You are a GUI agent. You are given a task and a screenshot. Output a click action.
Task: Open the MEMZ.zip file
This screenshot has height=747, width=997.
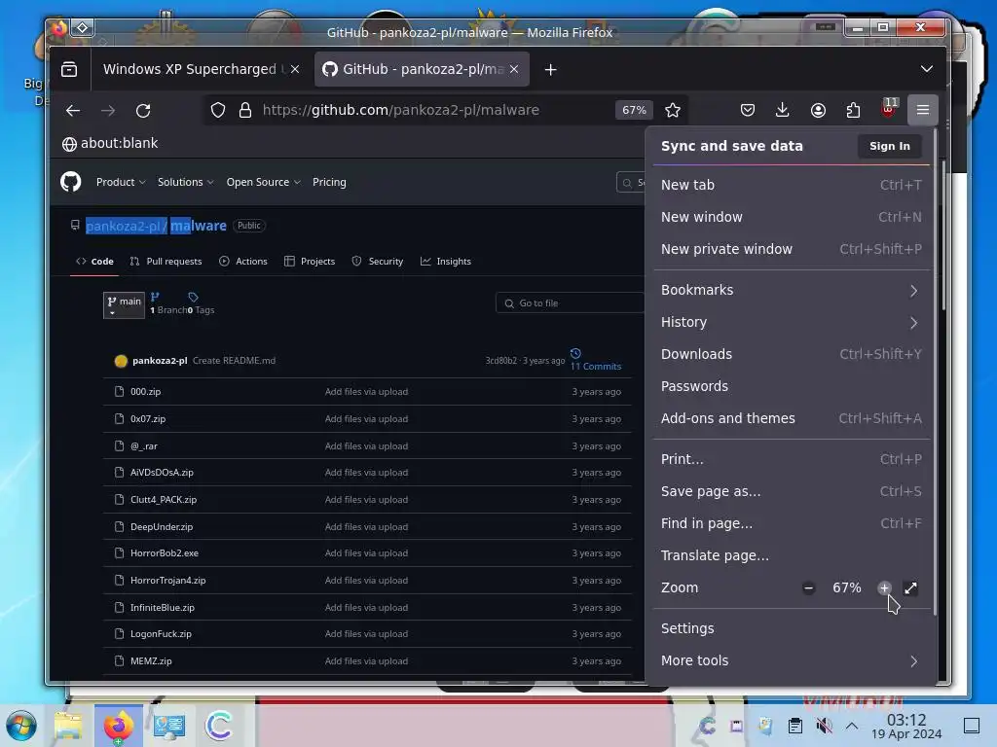point(151,661)
